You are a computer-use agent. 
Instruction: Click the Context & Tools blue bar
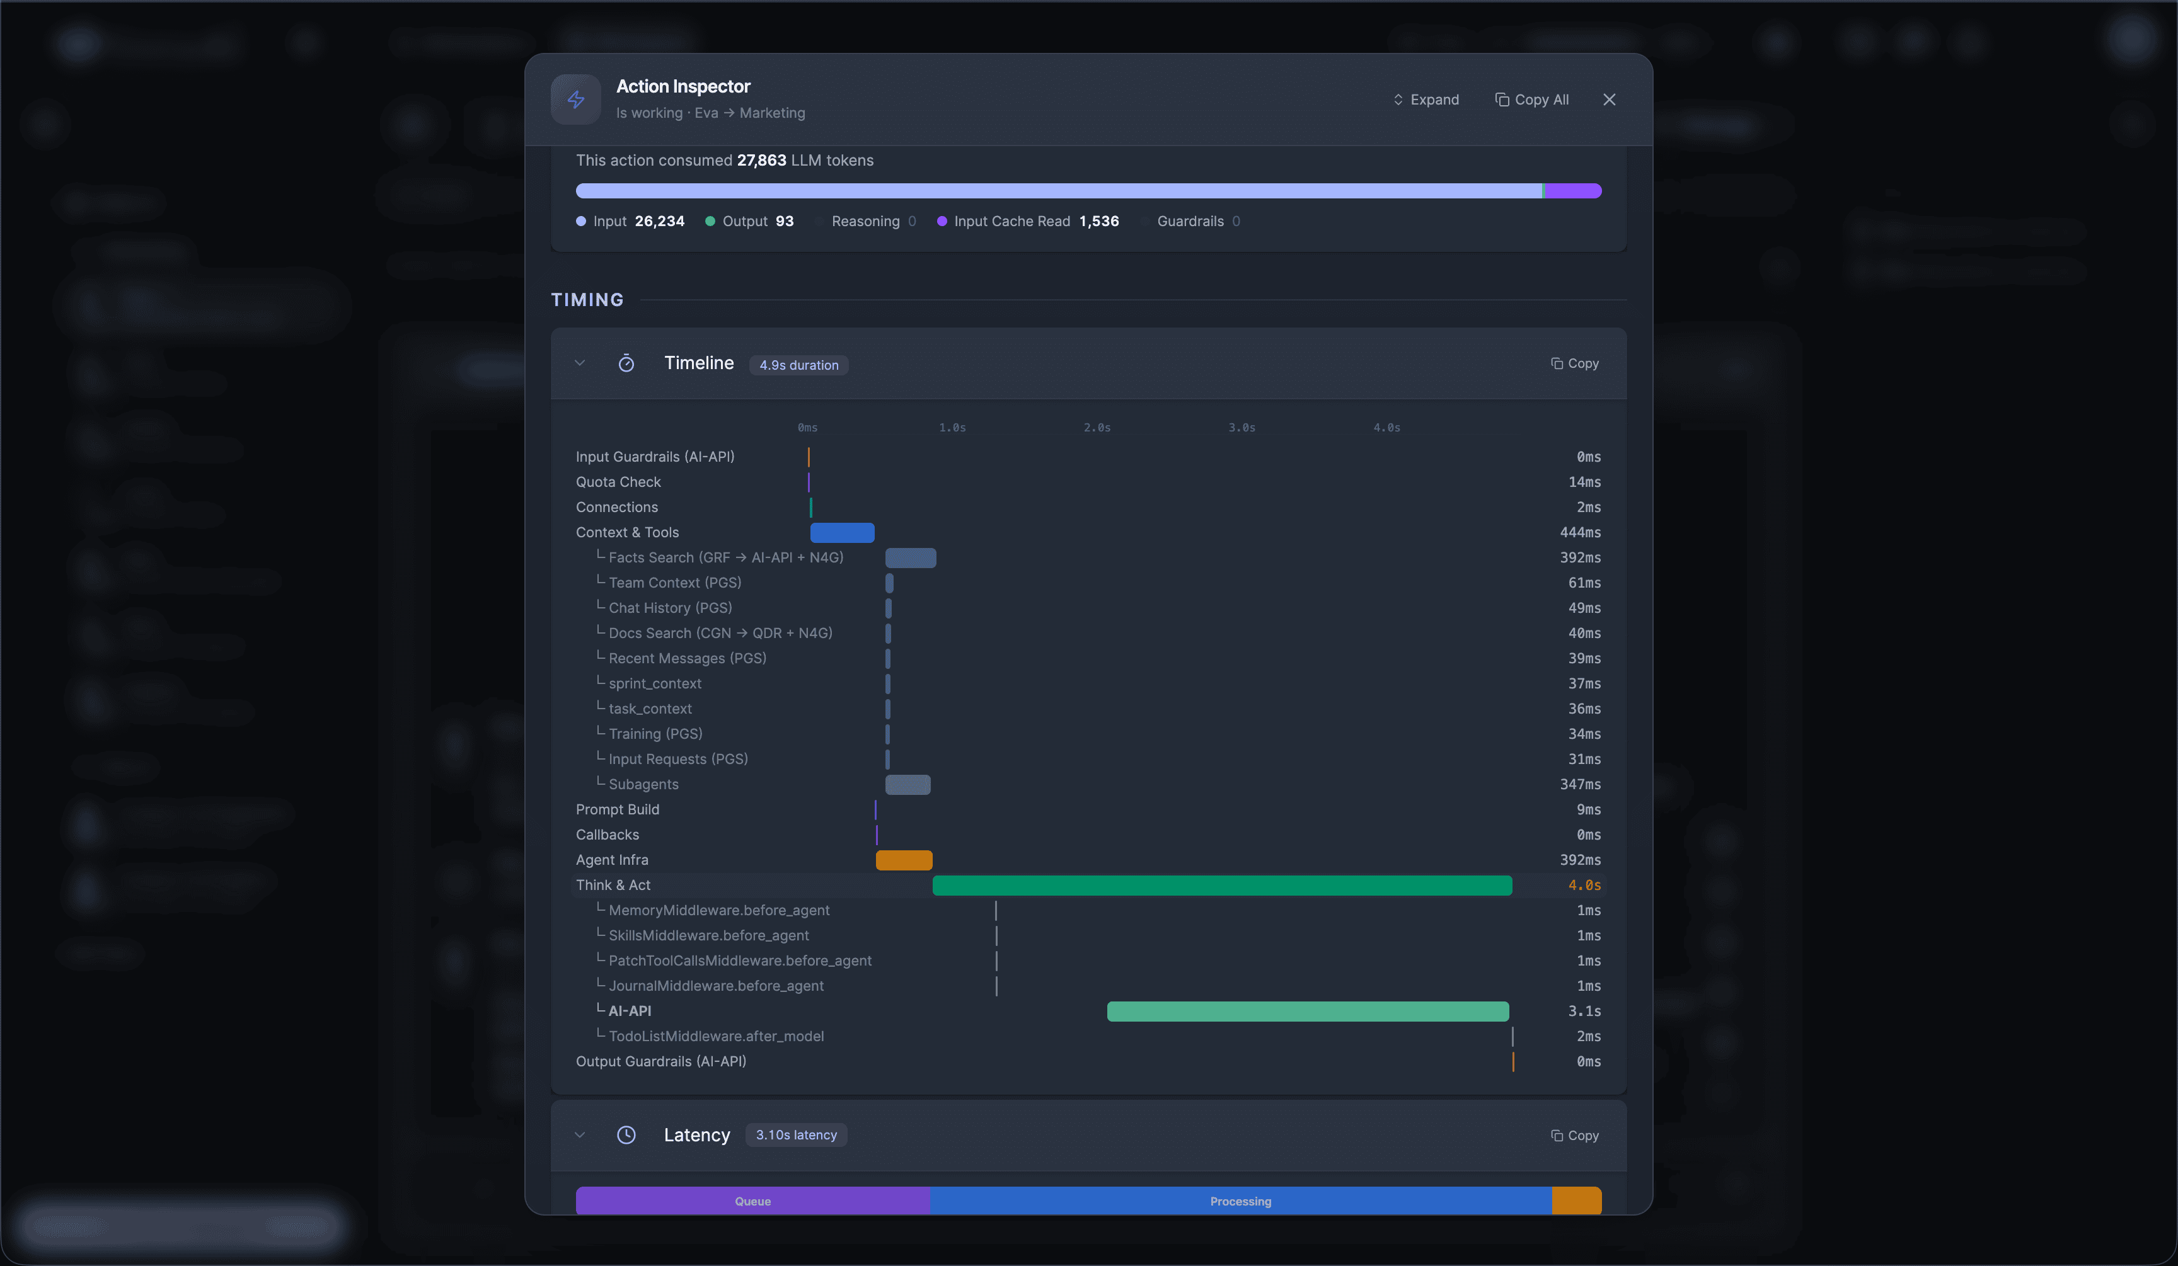click(842, 533)
